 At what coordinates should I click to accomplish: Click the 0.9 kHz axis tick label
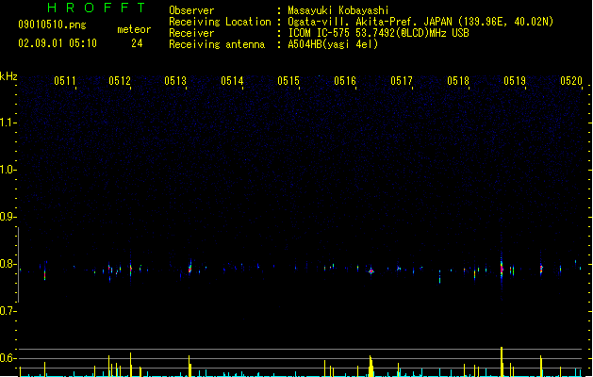click(x=8, y=217)
